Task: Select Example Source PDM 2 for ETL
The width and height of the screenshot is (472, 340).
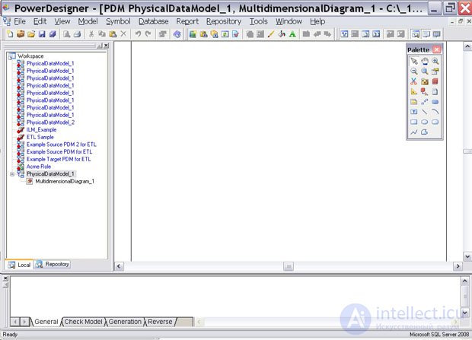Action: pyautogui.click(x=62, y=145)
